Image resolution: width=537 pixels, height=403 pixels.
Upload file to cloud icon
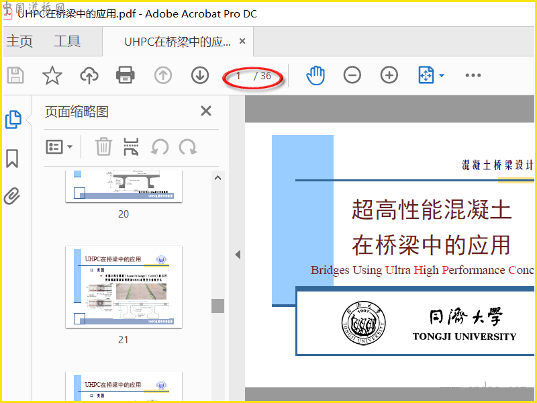(x=89, y=75)
